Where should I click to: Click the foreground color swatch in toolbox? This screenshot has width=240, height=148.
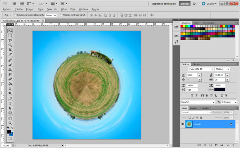point(9,131)
